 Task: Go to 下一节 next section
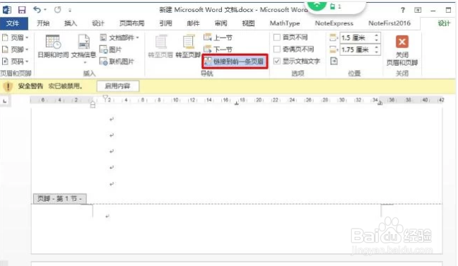tap(218, 50)
